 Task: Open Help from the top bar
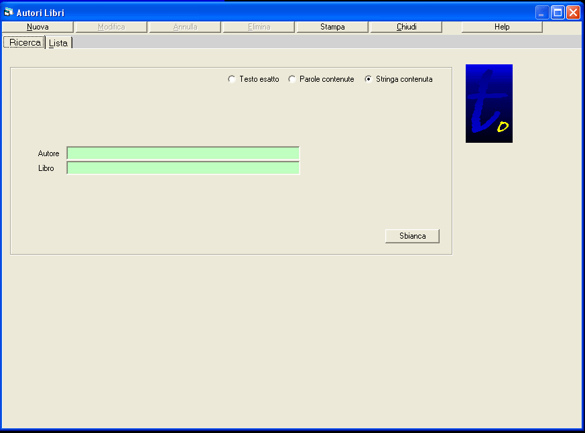click(x=502, y=27)
